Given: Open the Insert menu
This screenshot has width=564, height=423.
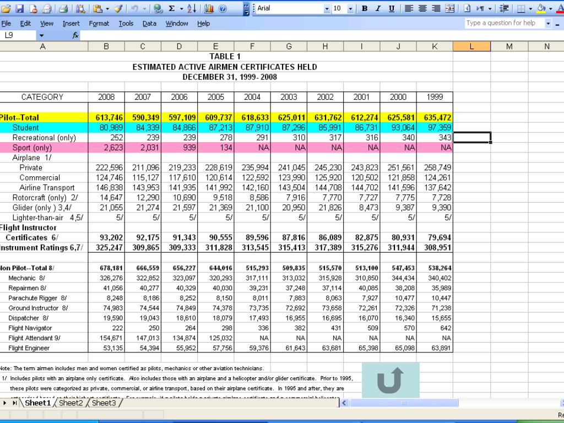Looking at the screenshot, I should click(71, 23).
